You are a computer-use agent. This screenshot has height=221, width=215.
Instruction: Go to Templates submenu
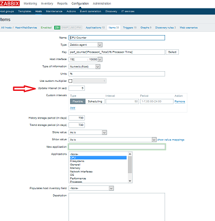tap(24, 11)
